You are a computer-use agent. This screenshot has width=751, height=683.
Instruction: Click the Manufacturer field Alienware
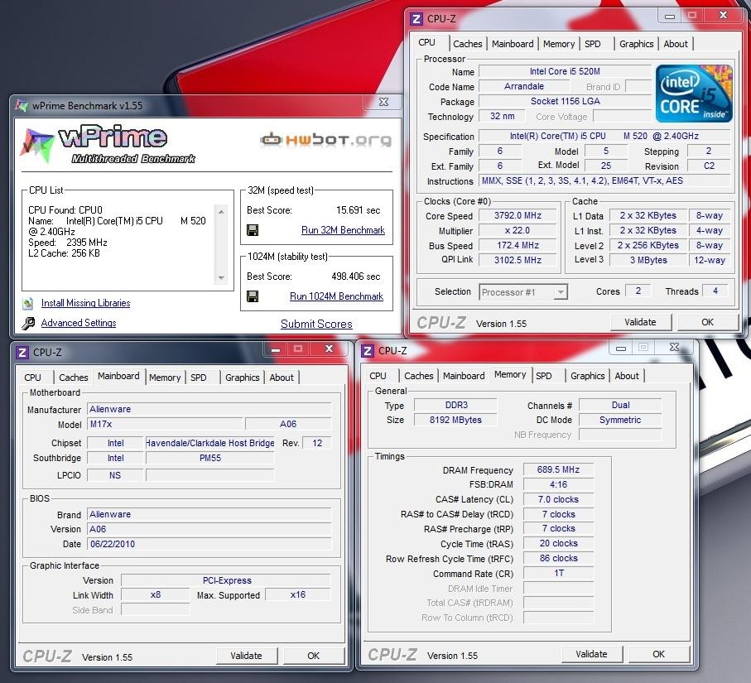point(209,409)
